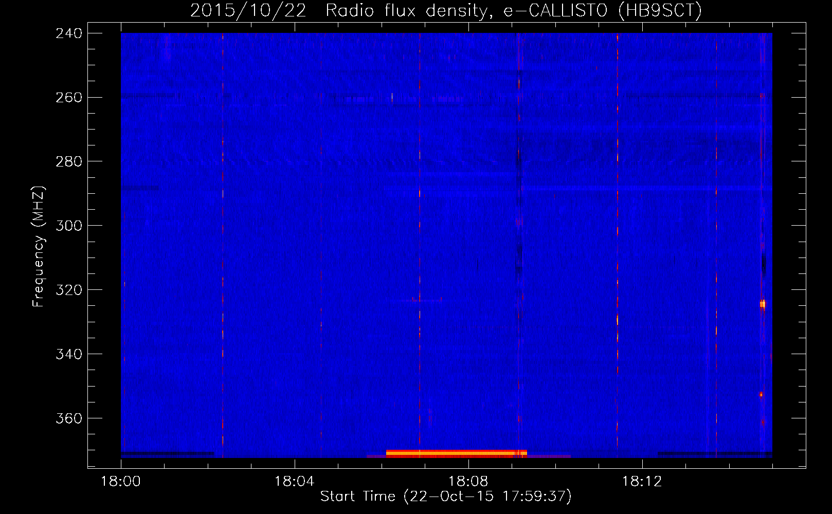The image size is (832, 514).
Task: Click the "Start Time (22-Oct-15 17:59:37)" label
Action: [446, 497]
